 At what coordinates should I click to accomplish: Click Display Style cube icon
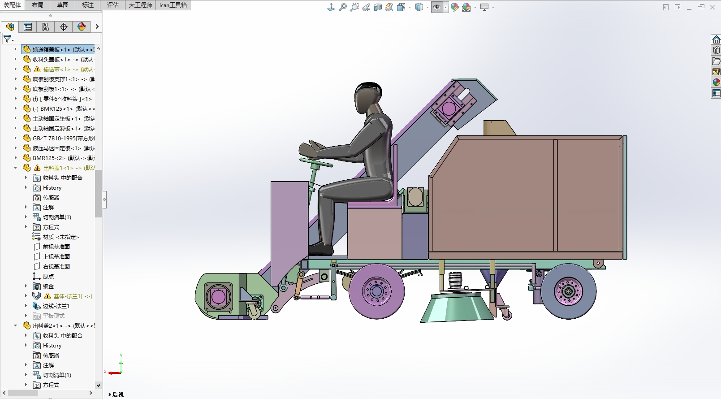[419, 7]
